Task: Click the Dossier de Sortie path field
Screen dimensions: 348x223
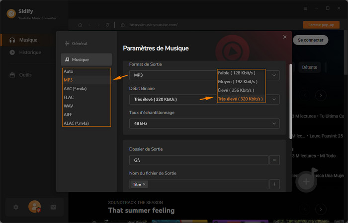Action: tap(198, 160)
